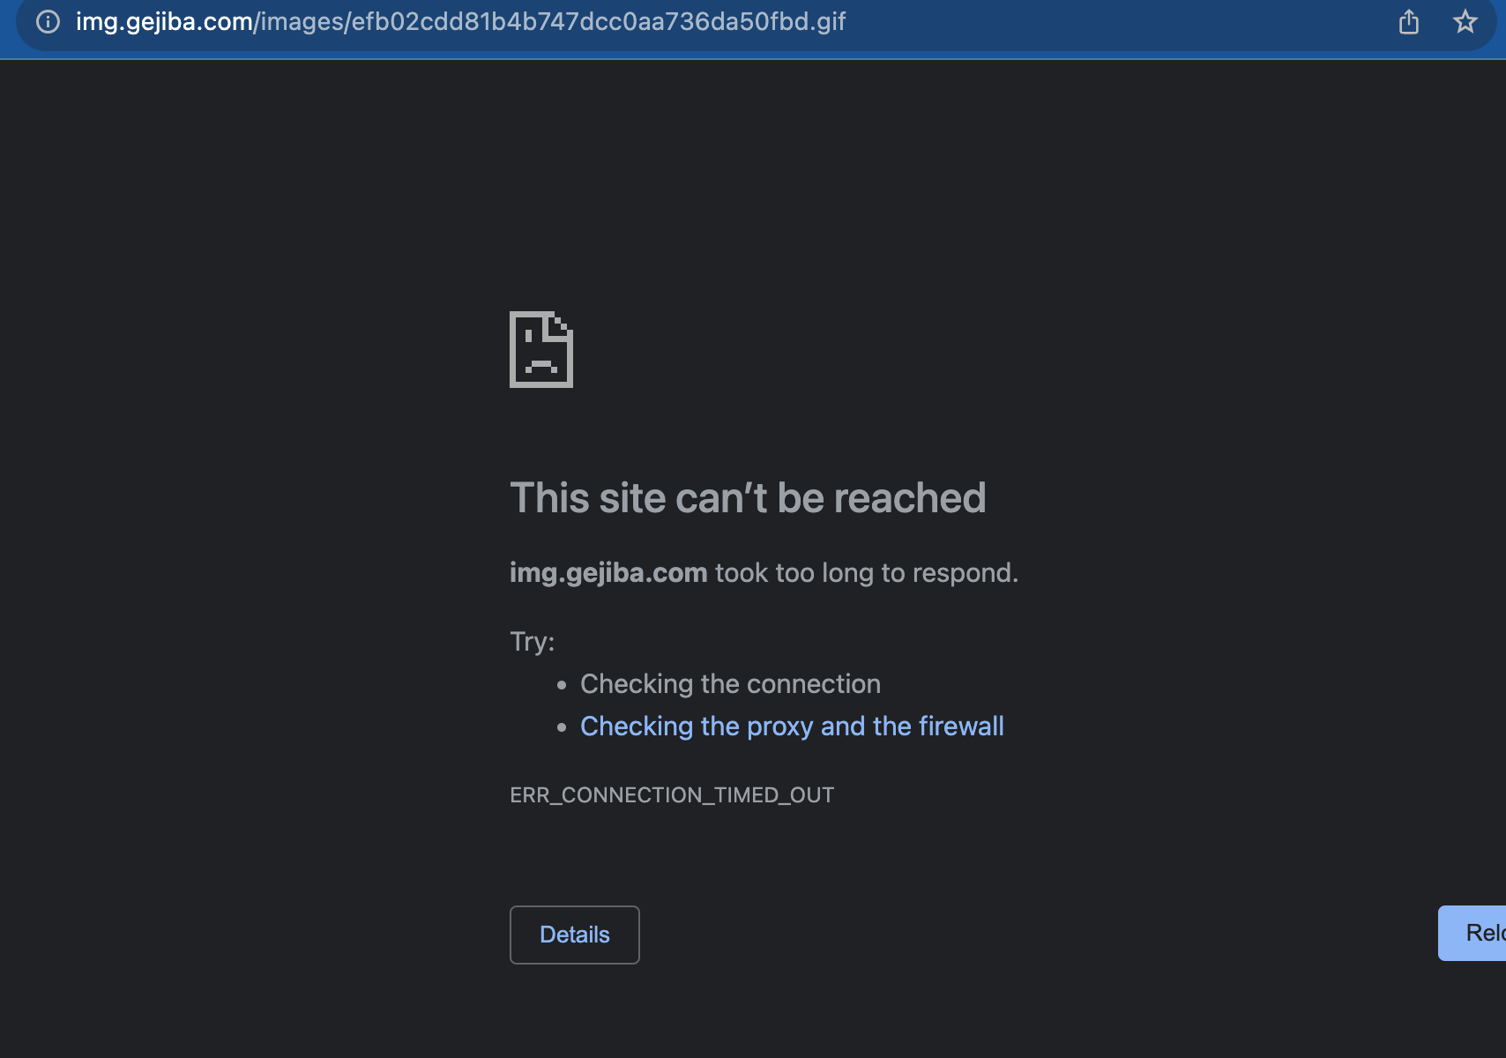Click the 'Checking the connection' suggestion text
Screen dimensions: 1506x1058
pos(730,684)
